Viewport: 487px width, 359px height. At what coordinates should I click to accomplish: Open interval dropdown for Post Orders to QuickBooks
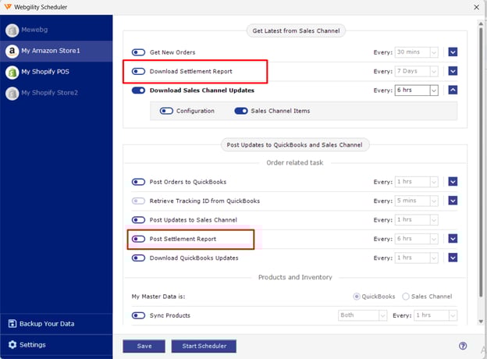pos(417,182)
